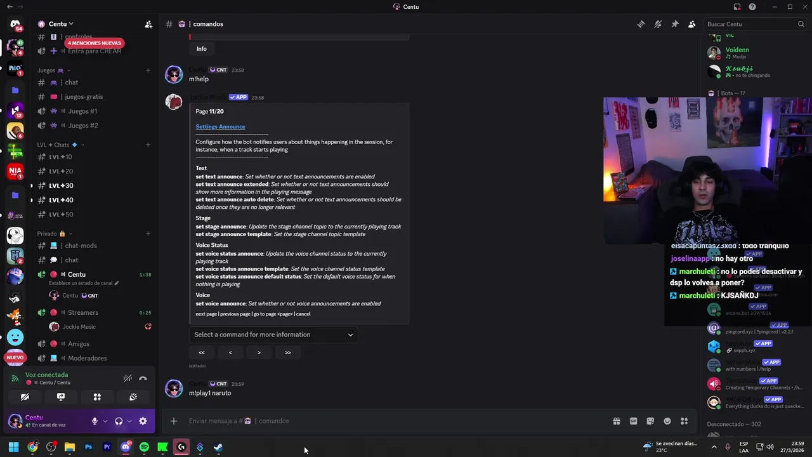Go to first page with << button
812x457 pixels.
pos(202,352)
